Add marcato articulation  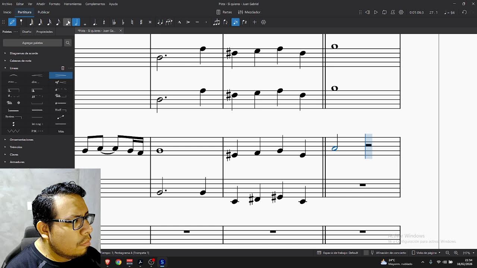click(x=179, y=22)
